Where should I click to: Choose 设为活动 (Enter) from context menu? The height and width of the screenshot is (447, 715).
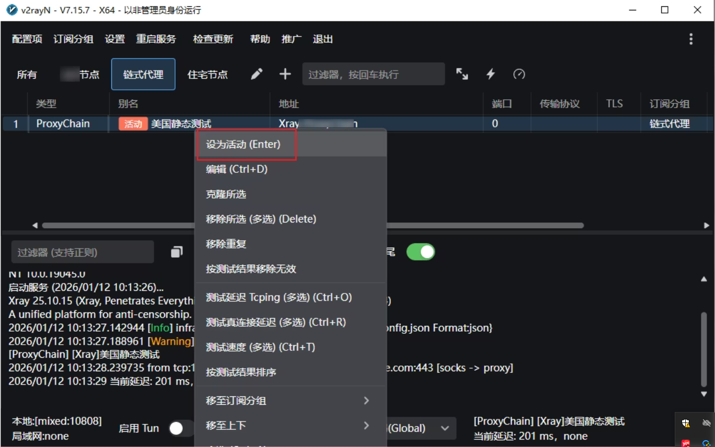pos(244,145)
